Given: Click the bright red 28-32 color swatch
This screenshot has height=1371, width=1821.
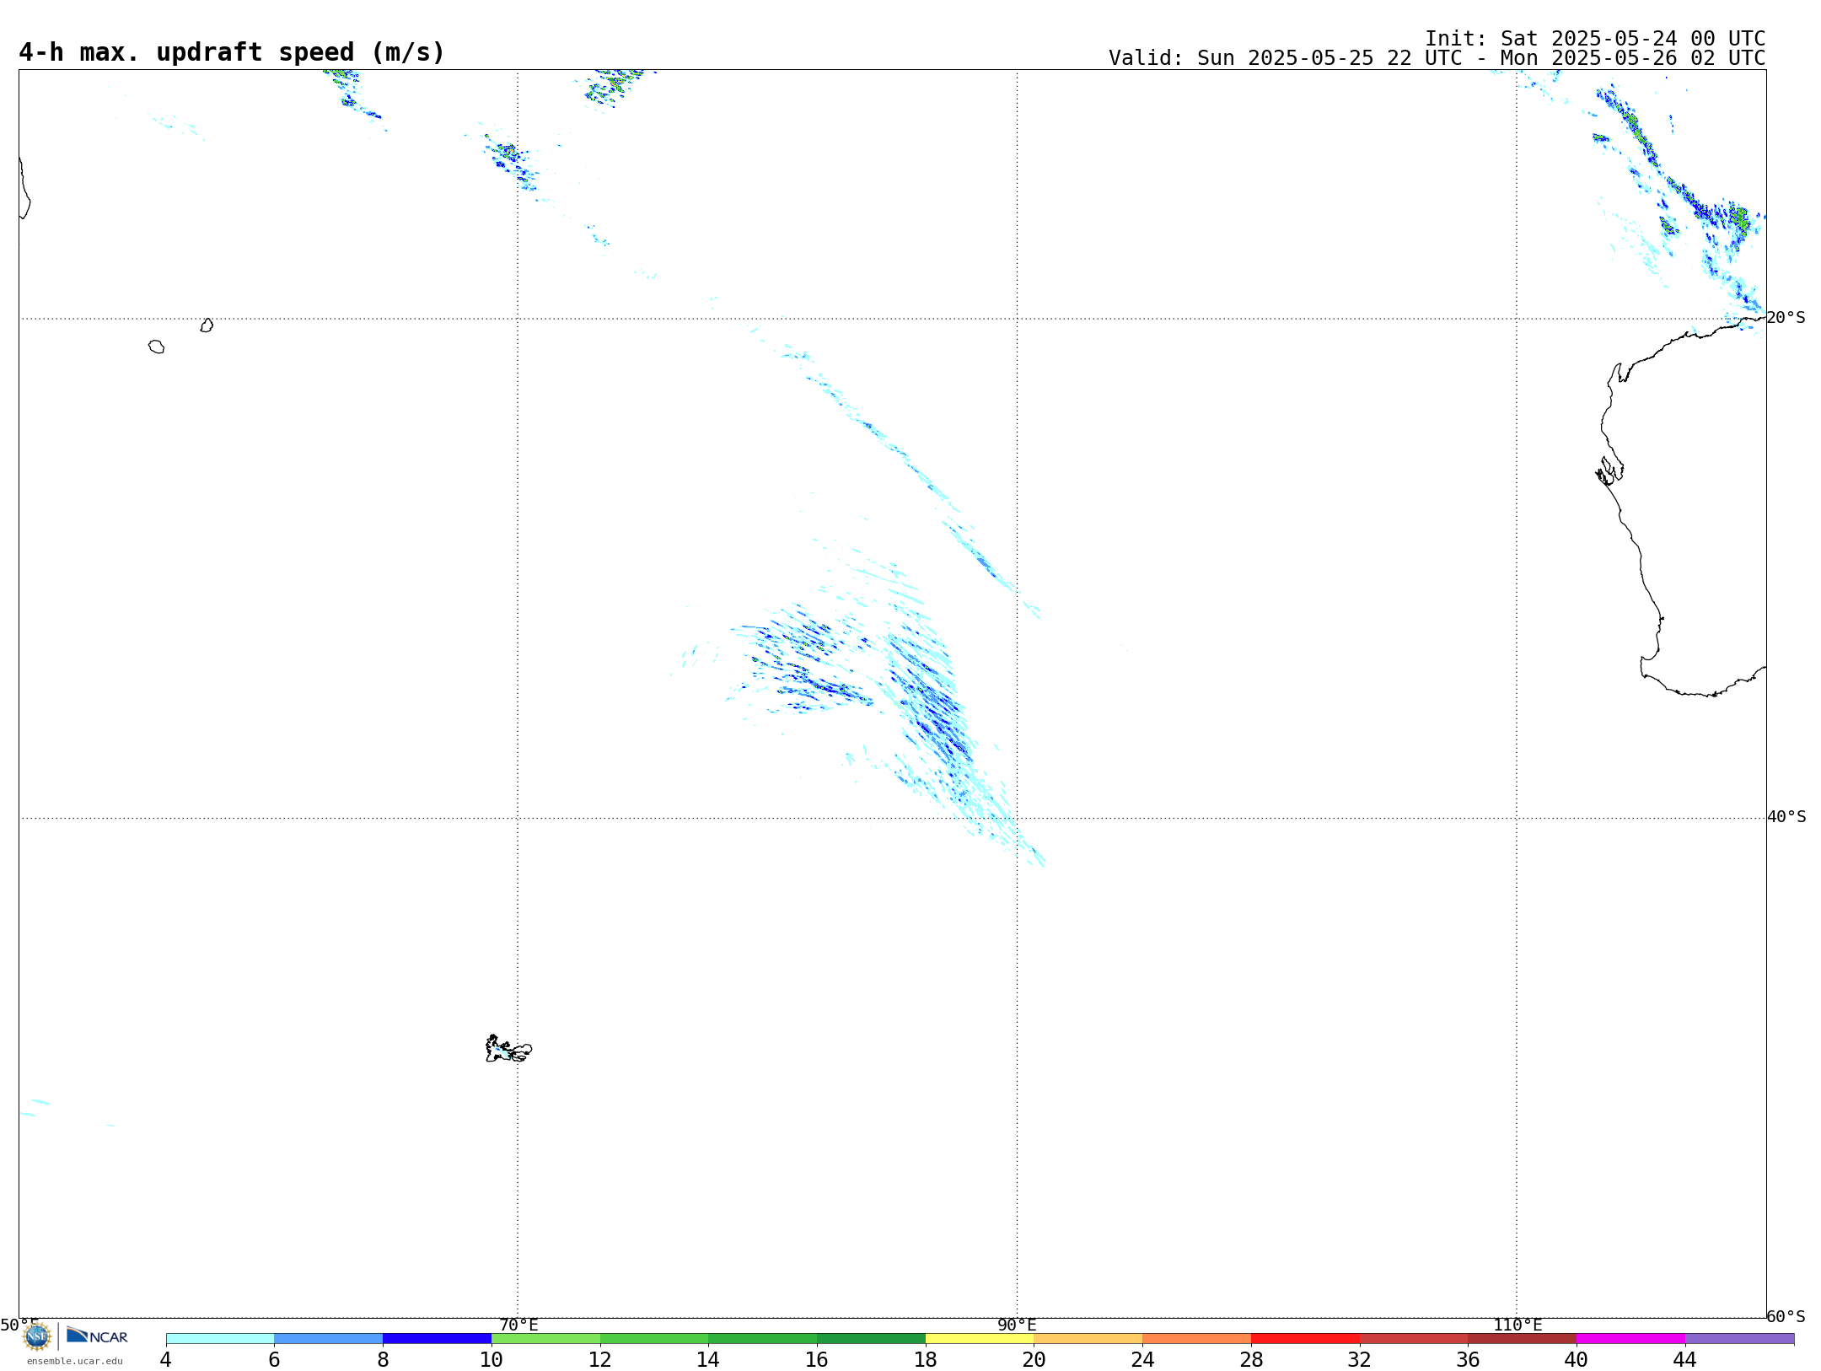Looking at the screenshot, I should click(1305, 1339).
